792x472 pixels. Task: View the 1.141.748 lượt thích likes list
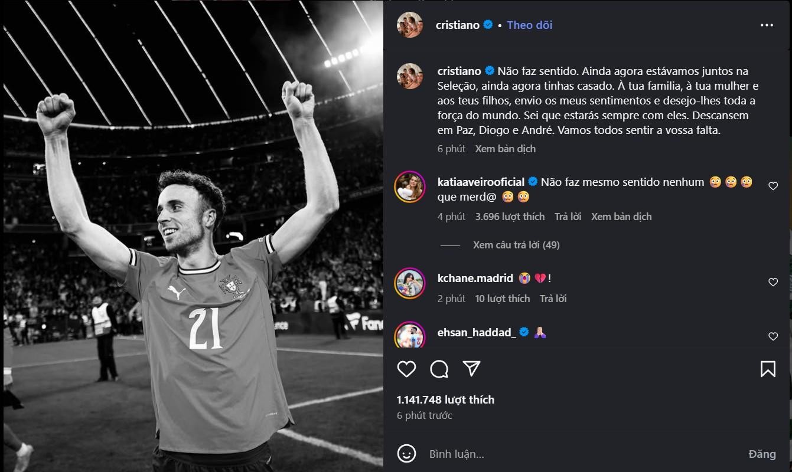(x=445, y=400)
